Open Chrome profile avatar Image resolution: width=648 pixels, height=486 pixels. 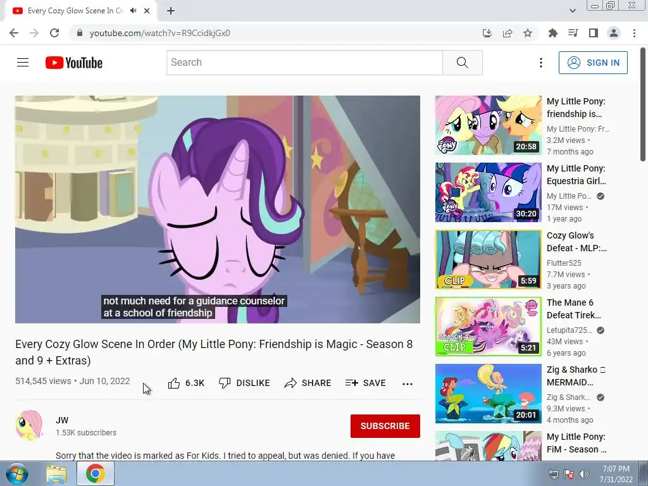coord(614,33)
